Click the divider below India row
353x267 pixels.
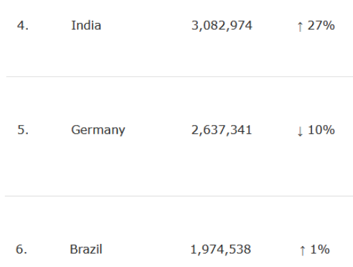click(x=180, y=77)
